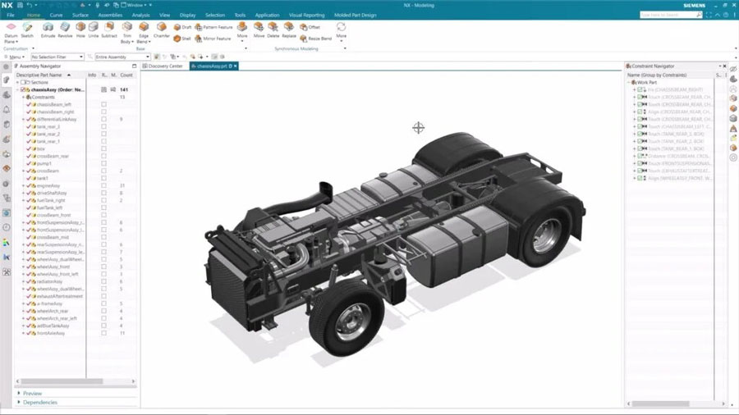Switch to the Discovery Center tab
Screen dimensions: 739x415
[x=164, y=66]
